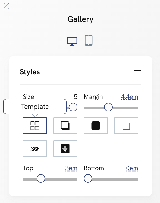Image resolution: width=160 pixels, height=203 pixels.
Task: Click the Bottom label
Action: tap(94, 168)
